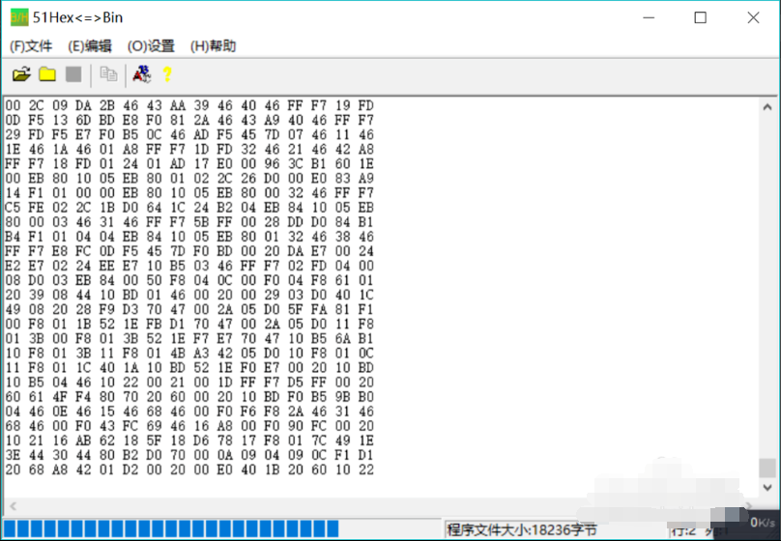
Task: Click the hex line starting 01 3B 00 F8
Action: coord(189,338)
